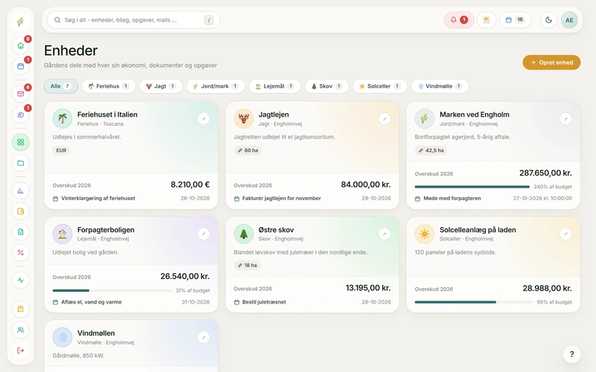
Task: Open Jagtlejen via its arrow icon
Action: 384,119
